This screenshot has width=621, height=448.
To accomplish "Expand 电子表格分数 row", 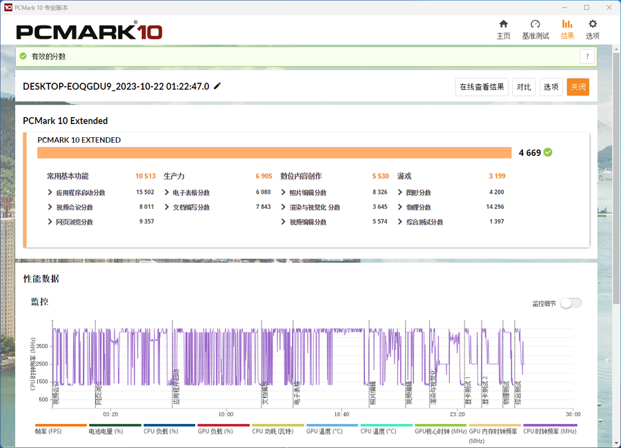I will point(167,192).
